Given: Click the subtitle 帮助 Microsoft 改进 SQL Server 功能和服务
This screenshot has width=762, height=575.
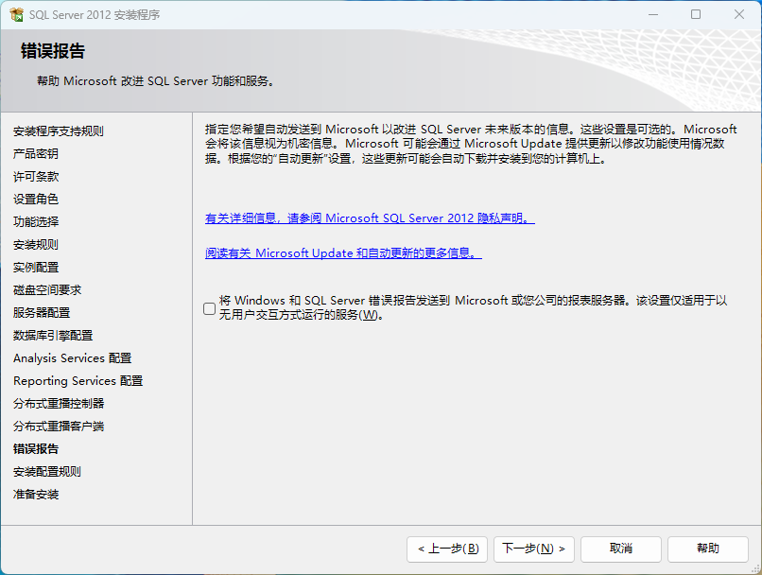Looking at the screenshot, I should pyautogui.click(x=155, y=81).
